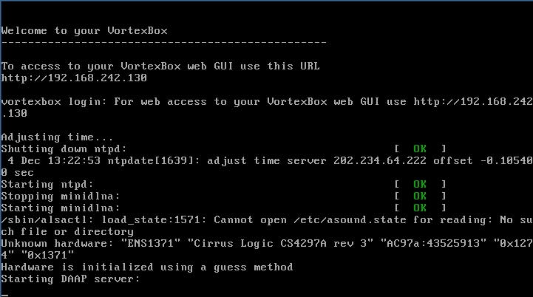Click the 'Unknown hardware:' line text

click(58, 243)
